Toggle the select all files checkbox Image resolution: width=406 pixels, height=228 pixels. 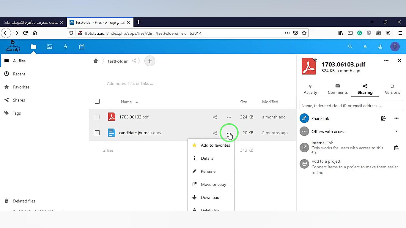(97, 102)
